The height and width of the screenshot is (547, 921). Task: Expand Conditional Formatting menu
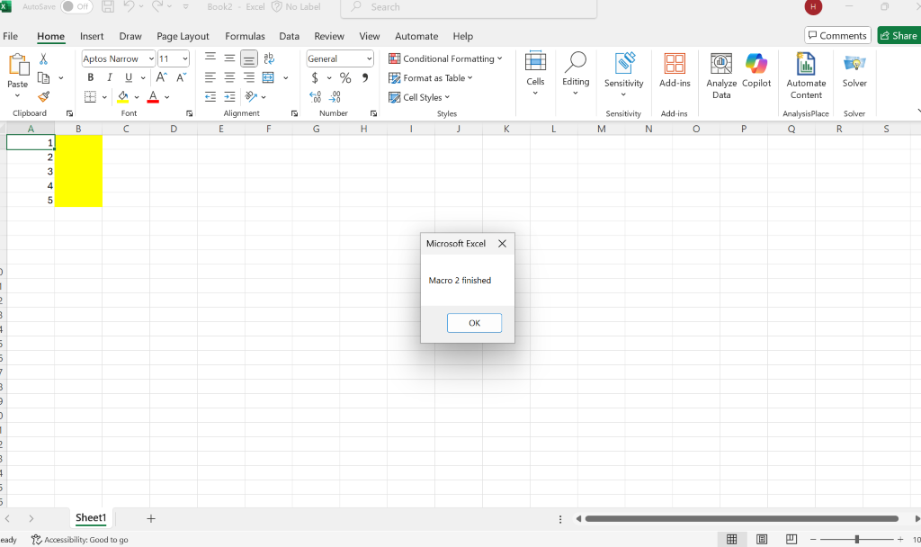tap(445, 58)
